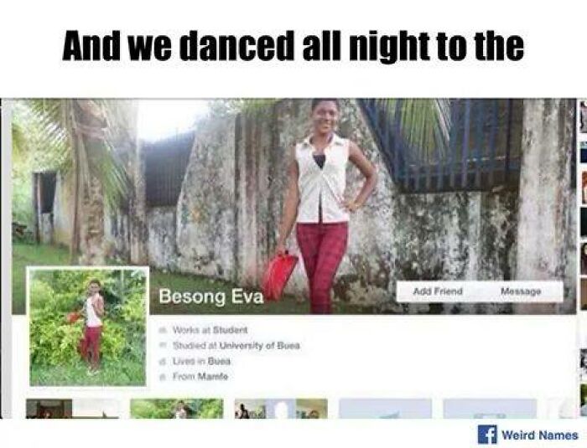The width and height of the screenshot is (587, 448).
Task: Open the Weird Names page link
Action: 539,435
